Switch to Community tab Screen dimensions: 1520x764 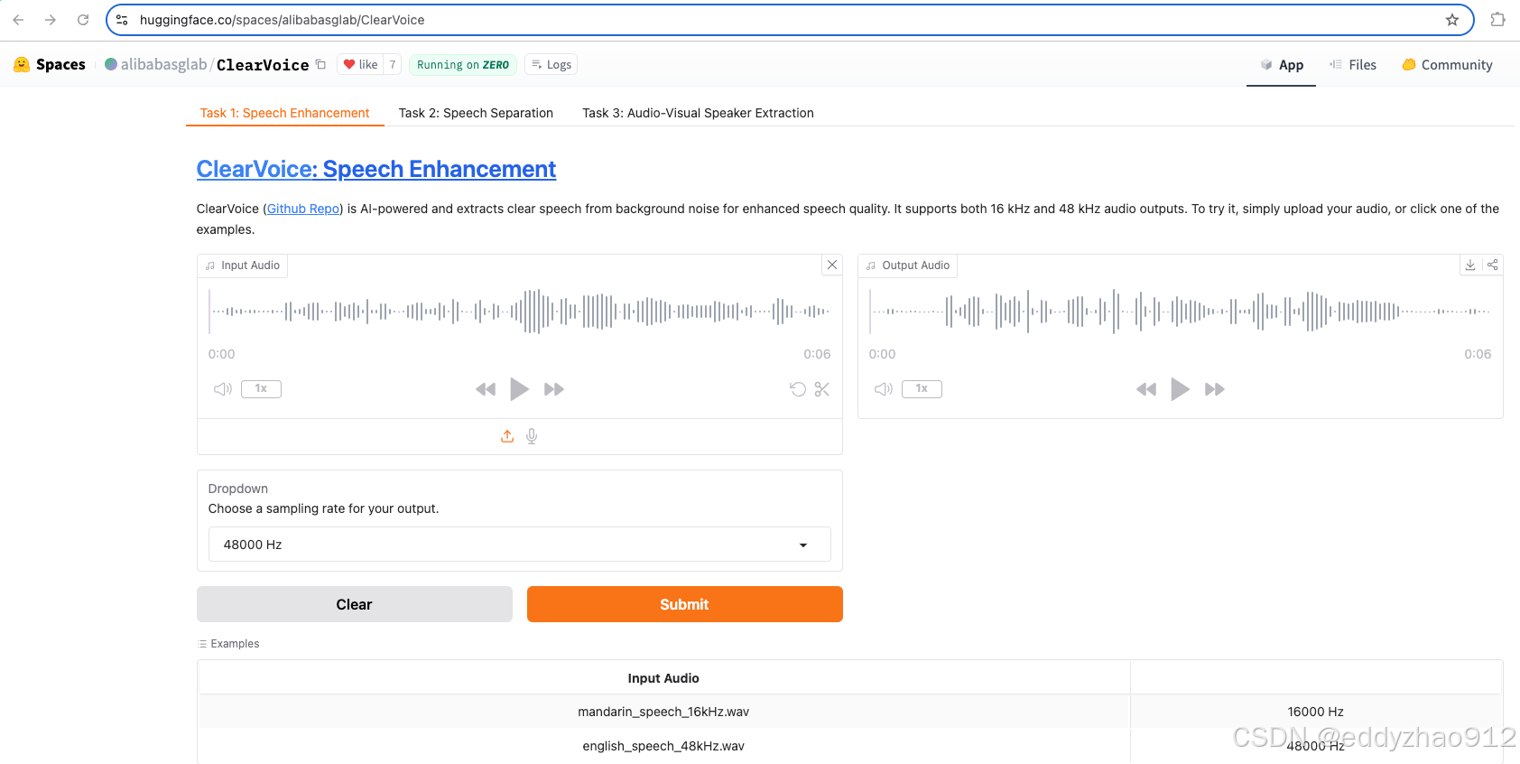coord(1447,65)
